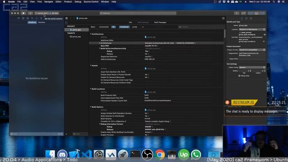The height and width of the screenshot is (162, 288).
Task: Open the Navigate menu
Action: [x=49, y=2]
